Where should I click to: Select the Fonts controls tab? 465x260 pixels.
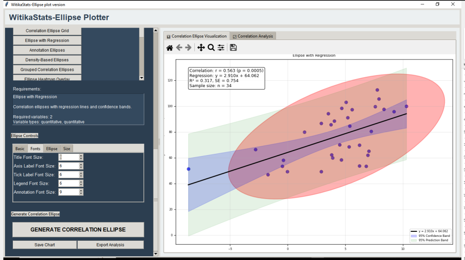(x=35, y=148)
